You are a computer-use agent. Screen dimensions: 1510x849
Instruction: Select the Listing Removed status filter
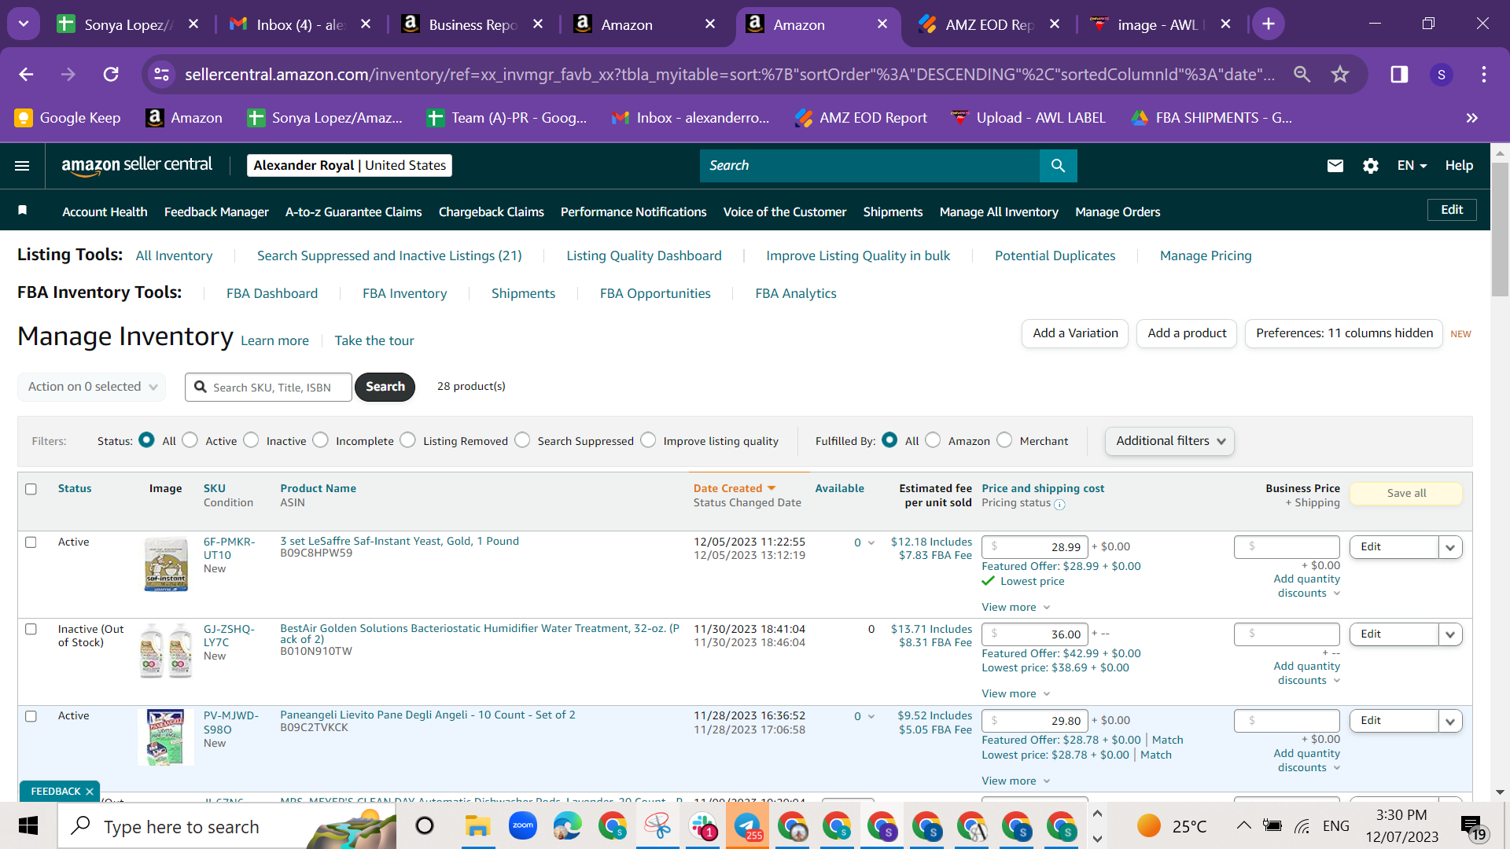click(x=407, y=440)
